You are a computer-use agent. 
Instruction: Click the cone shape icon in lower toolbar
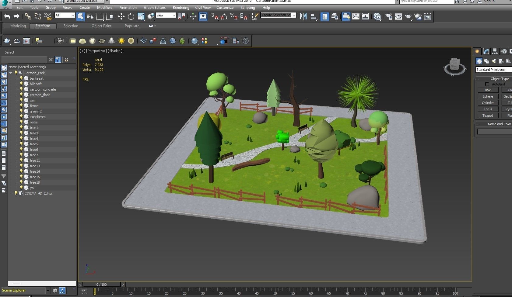point(112,41)
